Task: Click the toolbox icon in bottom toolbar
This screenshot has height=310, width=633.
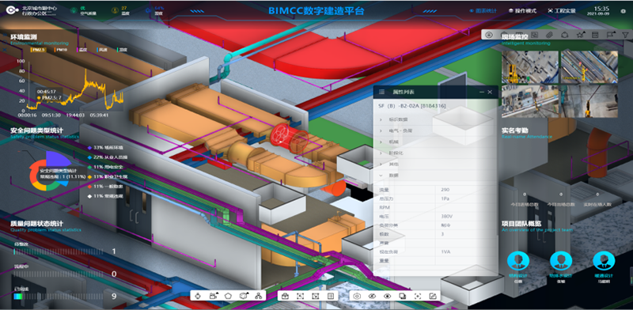Action: [x=285, y=296]
